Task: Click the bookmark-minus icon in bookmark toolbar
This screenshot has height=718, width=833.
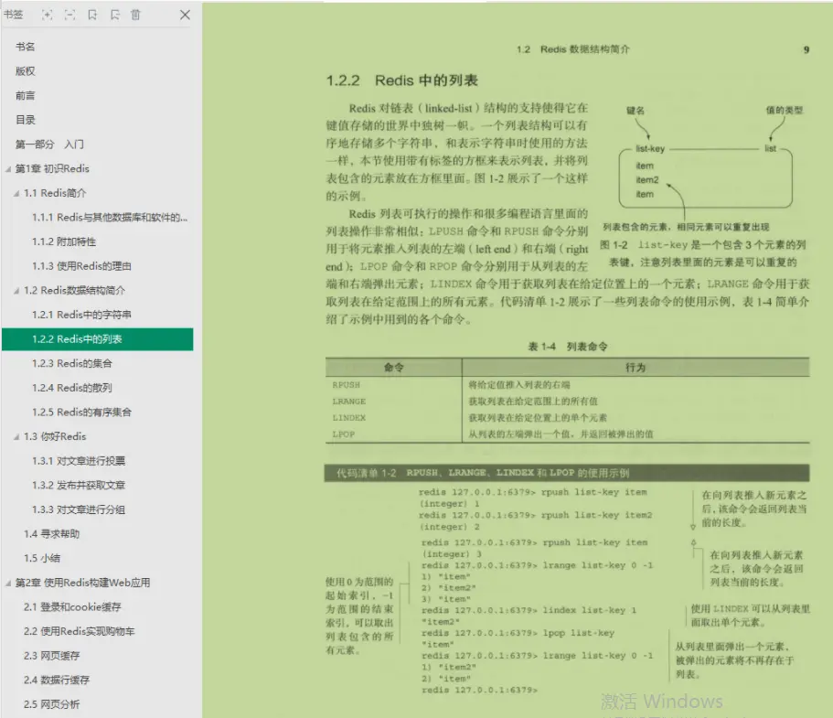Action: click(114, 15)
